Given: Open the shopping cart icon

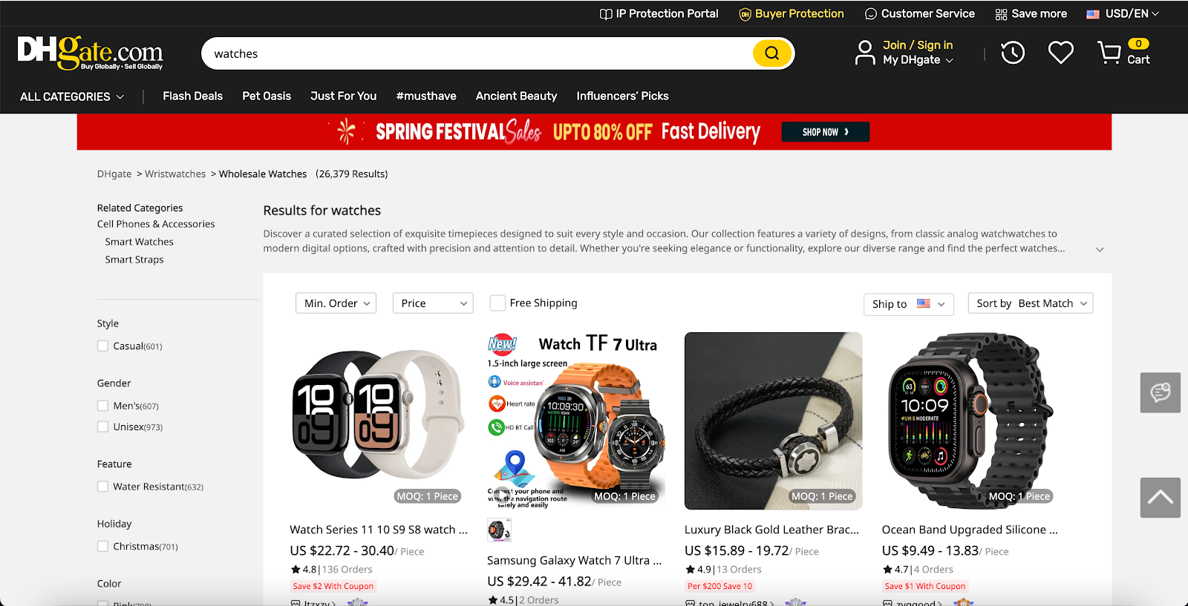Looking at the screenshot, I should coord(1110,53).
